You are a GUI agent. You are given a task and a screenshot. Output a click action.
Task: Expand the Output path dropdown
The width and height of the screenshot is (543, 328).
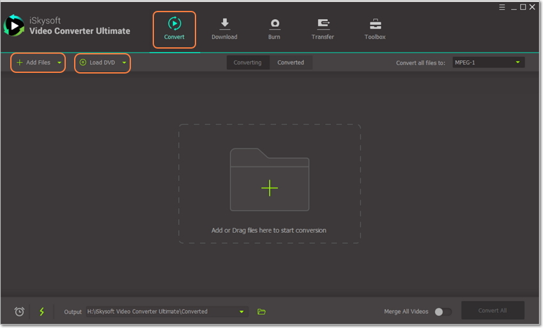coord(241,311)
